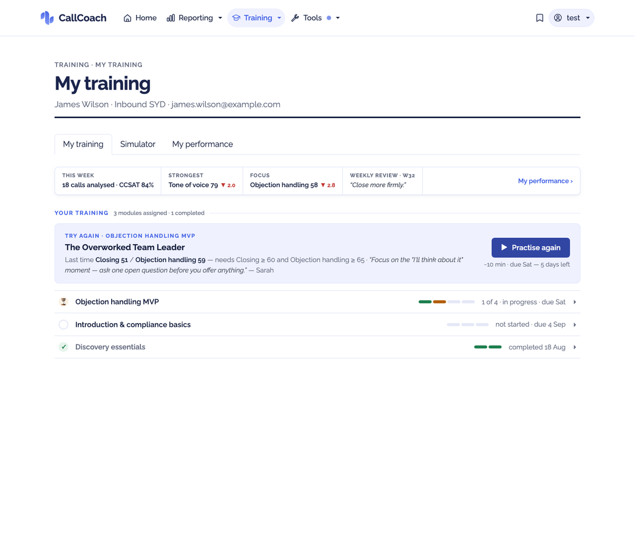Click the Introduction & compliance basics title
635x546 pixels.
[x=133, y=325]
